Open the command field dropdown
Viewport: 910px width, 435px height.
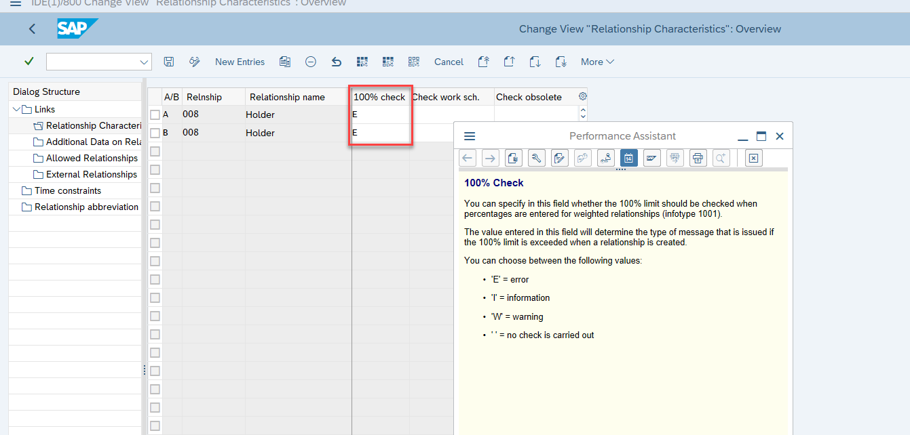144,62
